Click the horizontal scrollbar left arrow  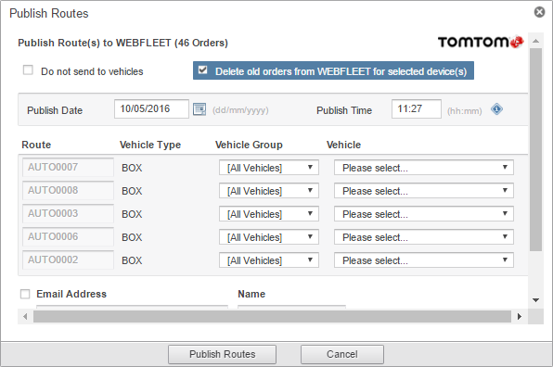pos(25,316)
